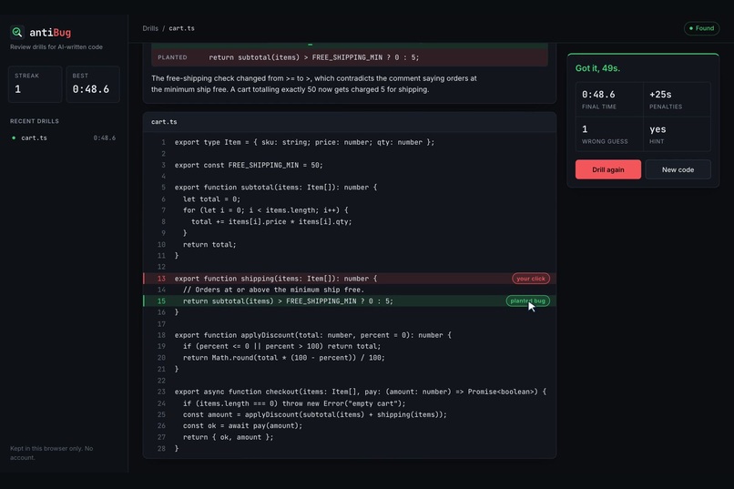Image resolution: width=734 pixels, height=489 pixels.
Task: Click the 0:48.6 Final Time value
Action: pos(598,94)
